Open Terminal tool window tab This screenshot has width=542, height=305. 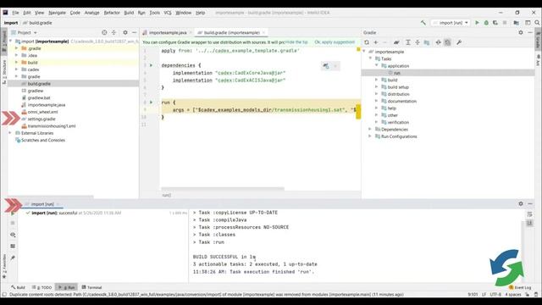tap(92, 287)
